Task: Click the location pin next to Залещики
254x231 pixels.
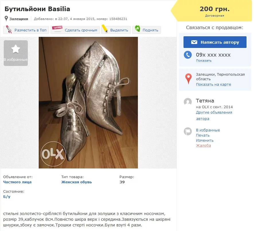Action: point(6,19)
